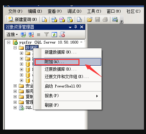Click the Refresh icon in Object Explorer
The image size is (146, 134).
tap(54, 34)
